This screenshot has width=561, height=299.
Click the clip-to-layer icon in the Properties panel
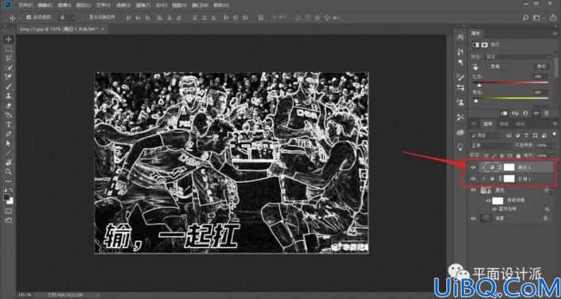click(505, 113)
